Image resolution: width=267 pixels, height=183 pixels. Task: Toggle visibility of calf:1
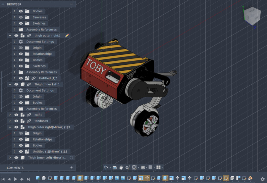click(16, 115)
